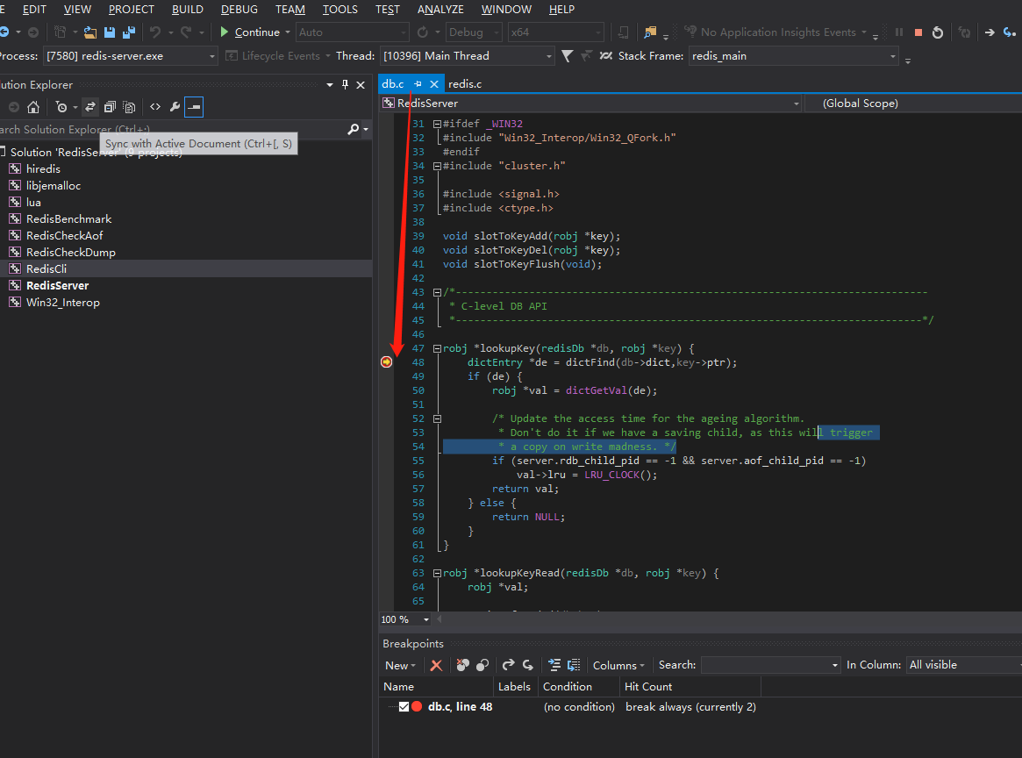Click the Sync with Active Document icon

point(90,106)
